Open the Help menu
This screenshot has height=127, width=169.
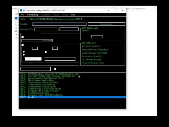tap(73, 15)
